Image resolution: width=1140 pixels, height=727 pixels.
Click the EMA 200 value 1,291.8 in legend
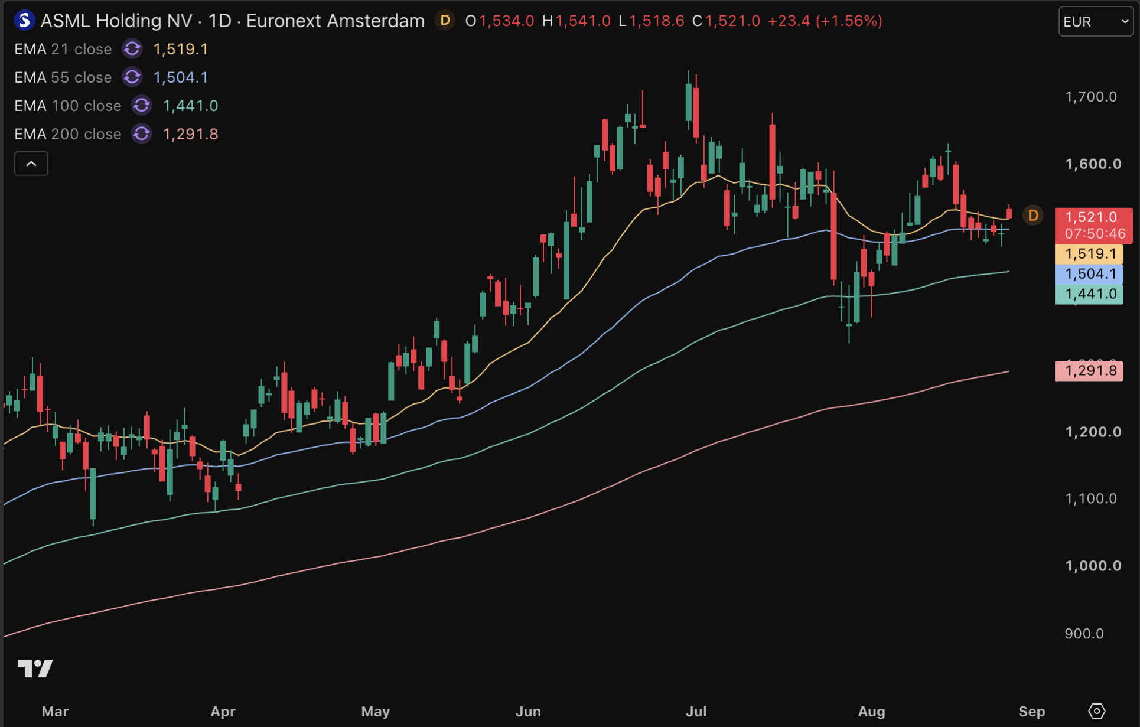click(x=190, y=134)
